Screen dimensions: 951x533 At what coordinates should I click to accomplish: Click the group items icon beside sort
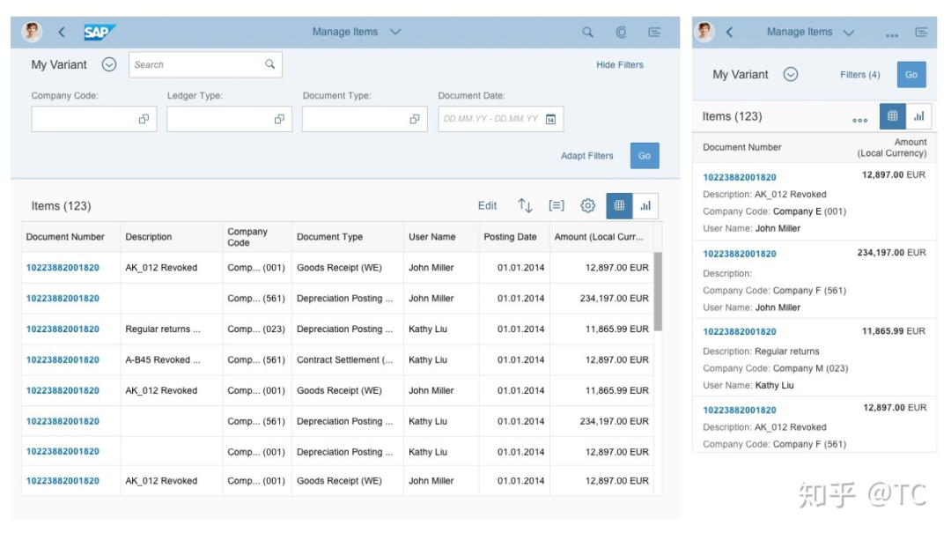[557, 206]
